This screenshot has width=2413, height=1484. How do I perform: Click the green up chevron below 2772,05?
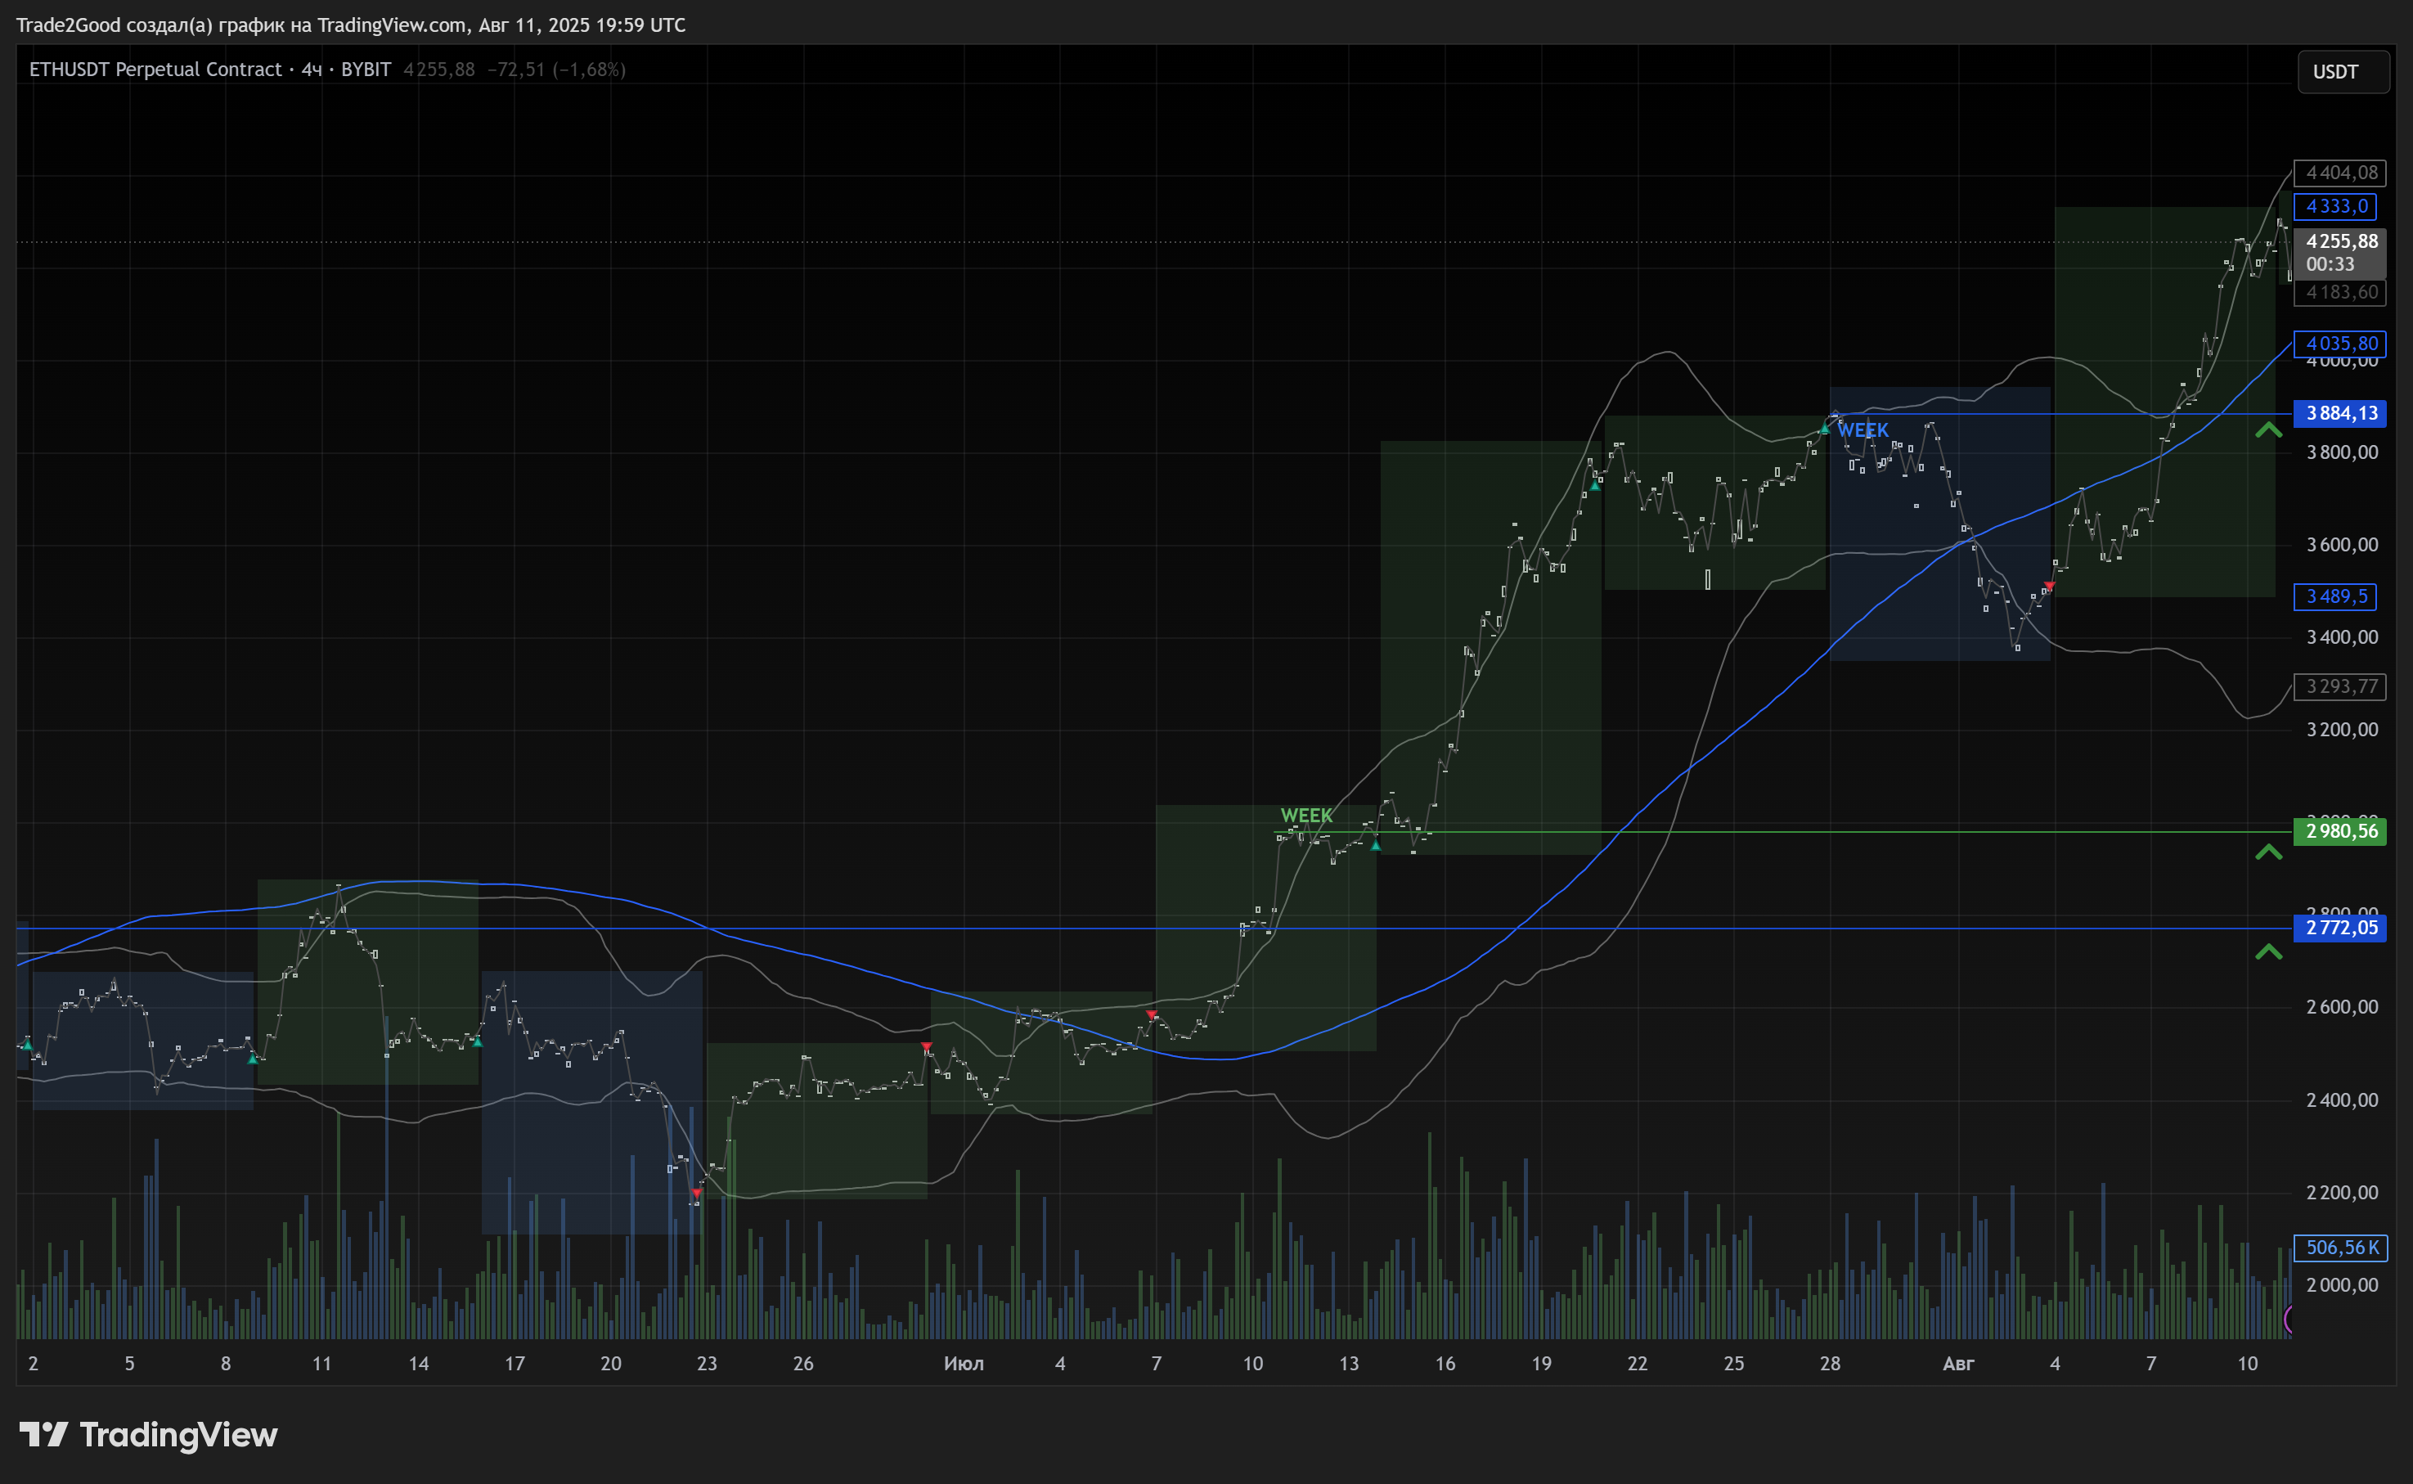click(x=2267, y=952)
